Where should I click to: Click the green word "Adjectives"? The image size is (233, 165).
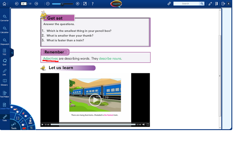pyautogui.click(x=50, y=58)
